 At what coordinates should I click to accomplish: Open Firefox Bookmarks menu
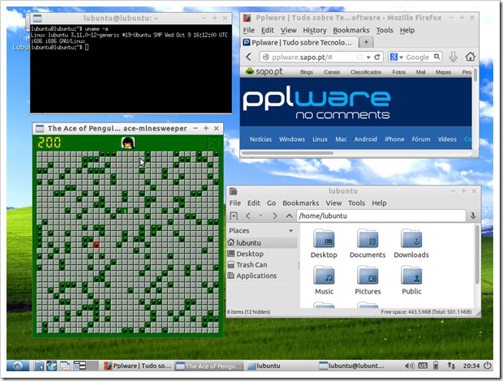[351, 30]
